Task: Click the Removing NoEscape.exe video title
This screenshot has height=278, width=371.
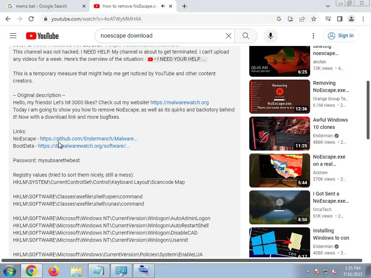Action: tap(331, 87)
